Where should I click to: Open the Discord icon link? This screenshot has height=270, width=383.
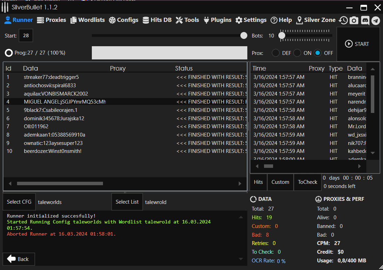365,21
